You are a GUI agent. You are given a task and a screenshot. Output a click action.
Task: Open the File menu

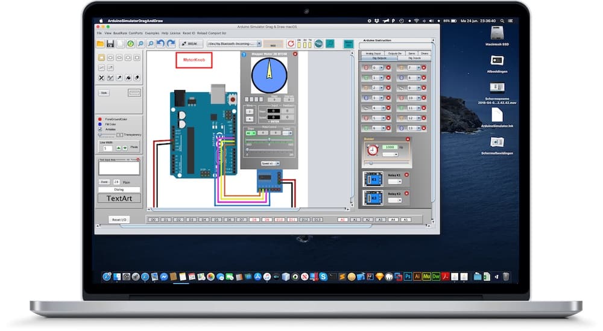[x=99, y=34]
